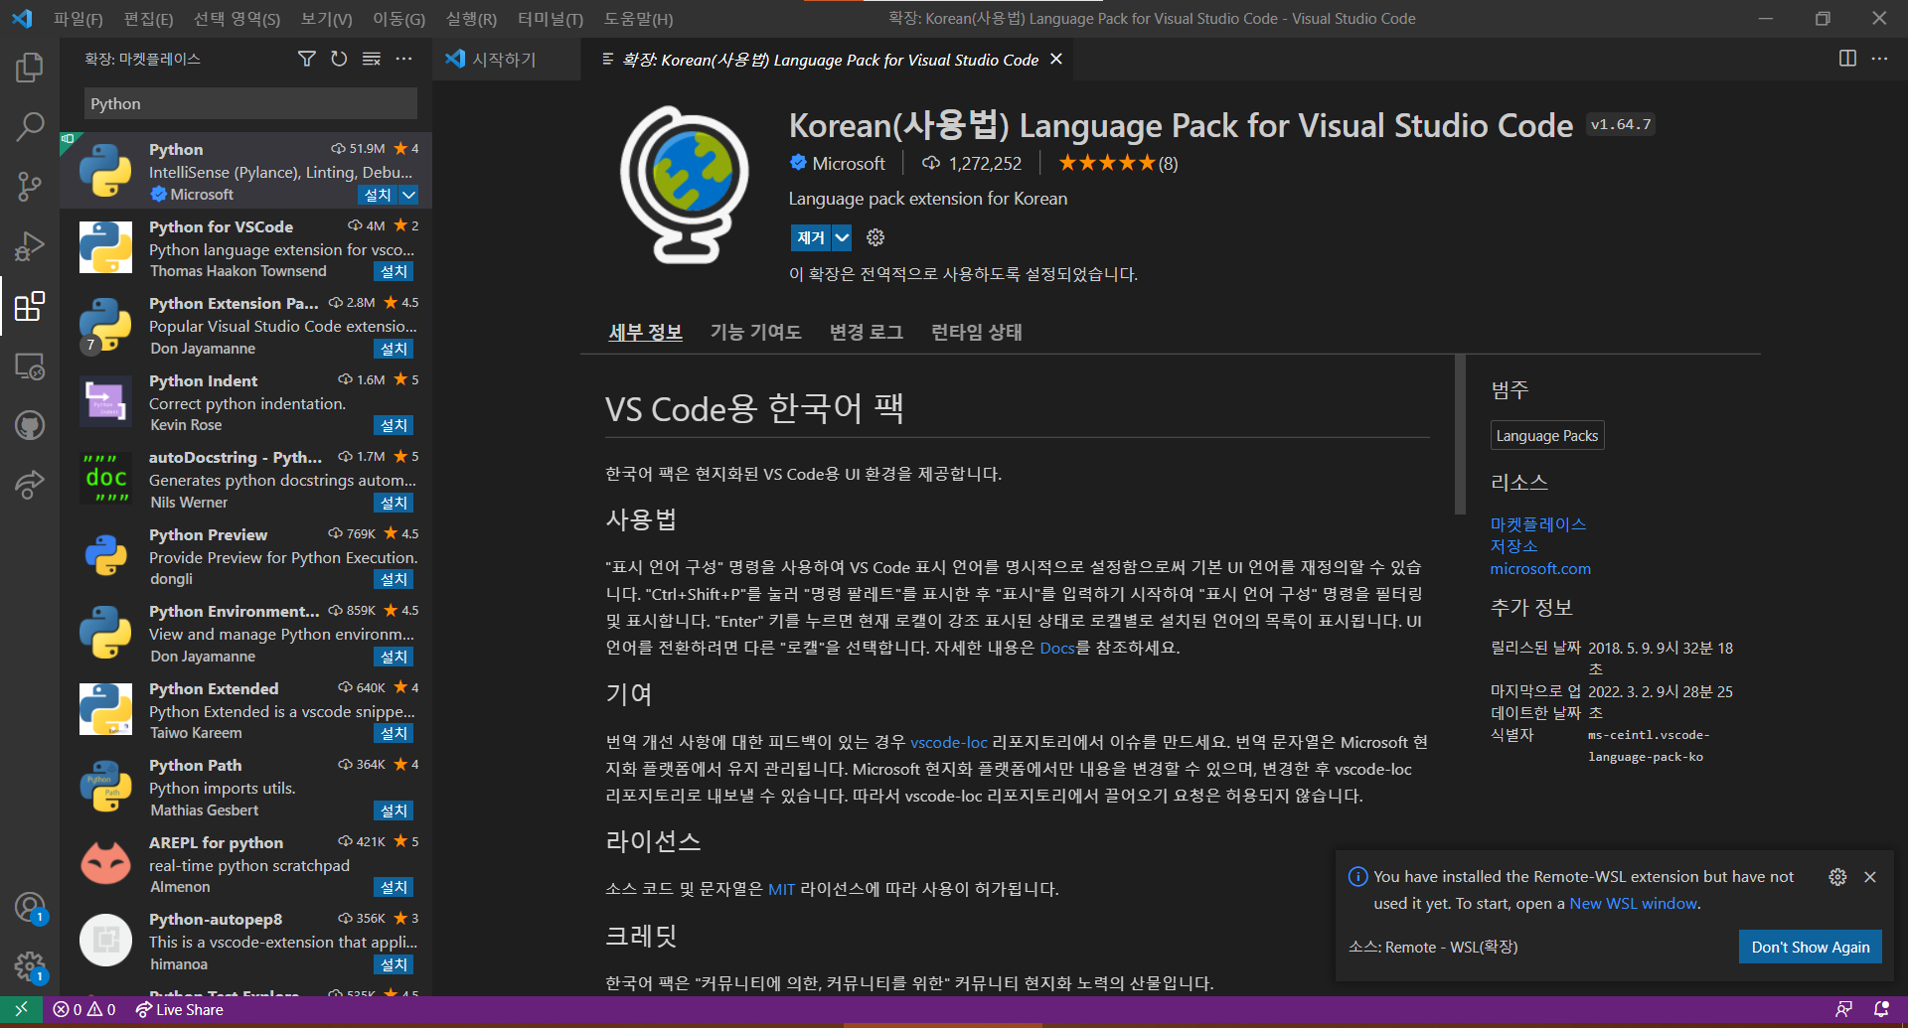Open the Docs link in 사용법 section
This screenshot has width=1908, height=1028.
[x=1057, y=648]
